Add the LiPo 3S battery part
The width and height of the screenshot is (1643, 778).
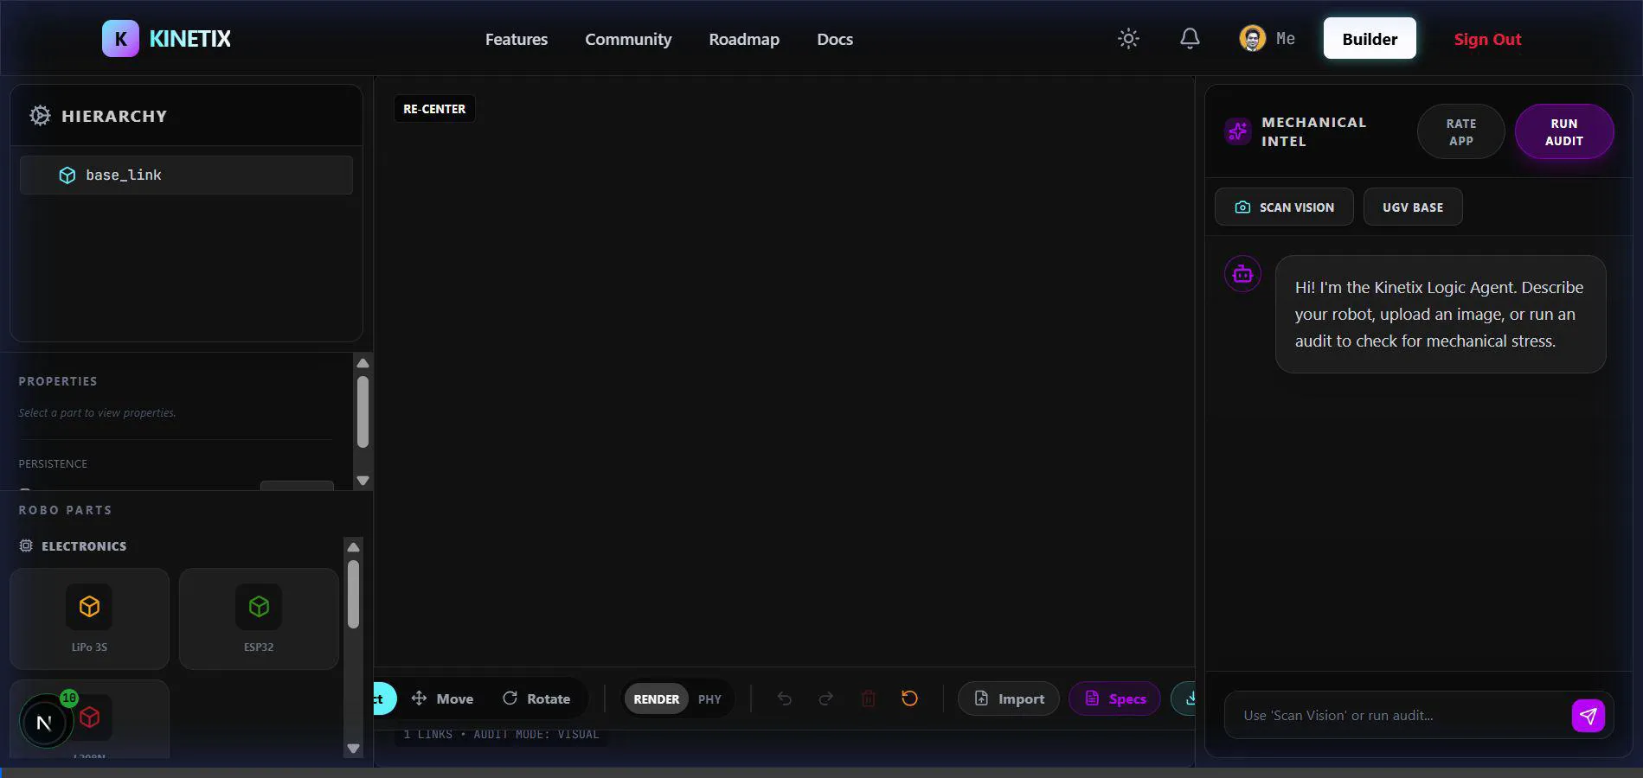point(89,618)
